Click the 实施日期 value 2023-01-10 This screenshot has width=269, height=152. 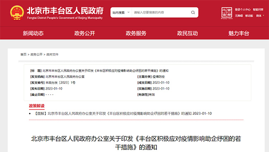pyautogui.click(x=161, y=89)
